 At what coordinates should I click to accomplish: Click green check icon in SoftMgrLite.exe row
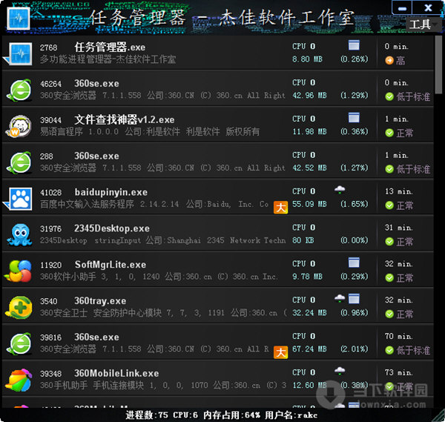coord(389,278)
